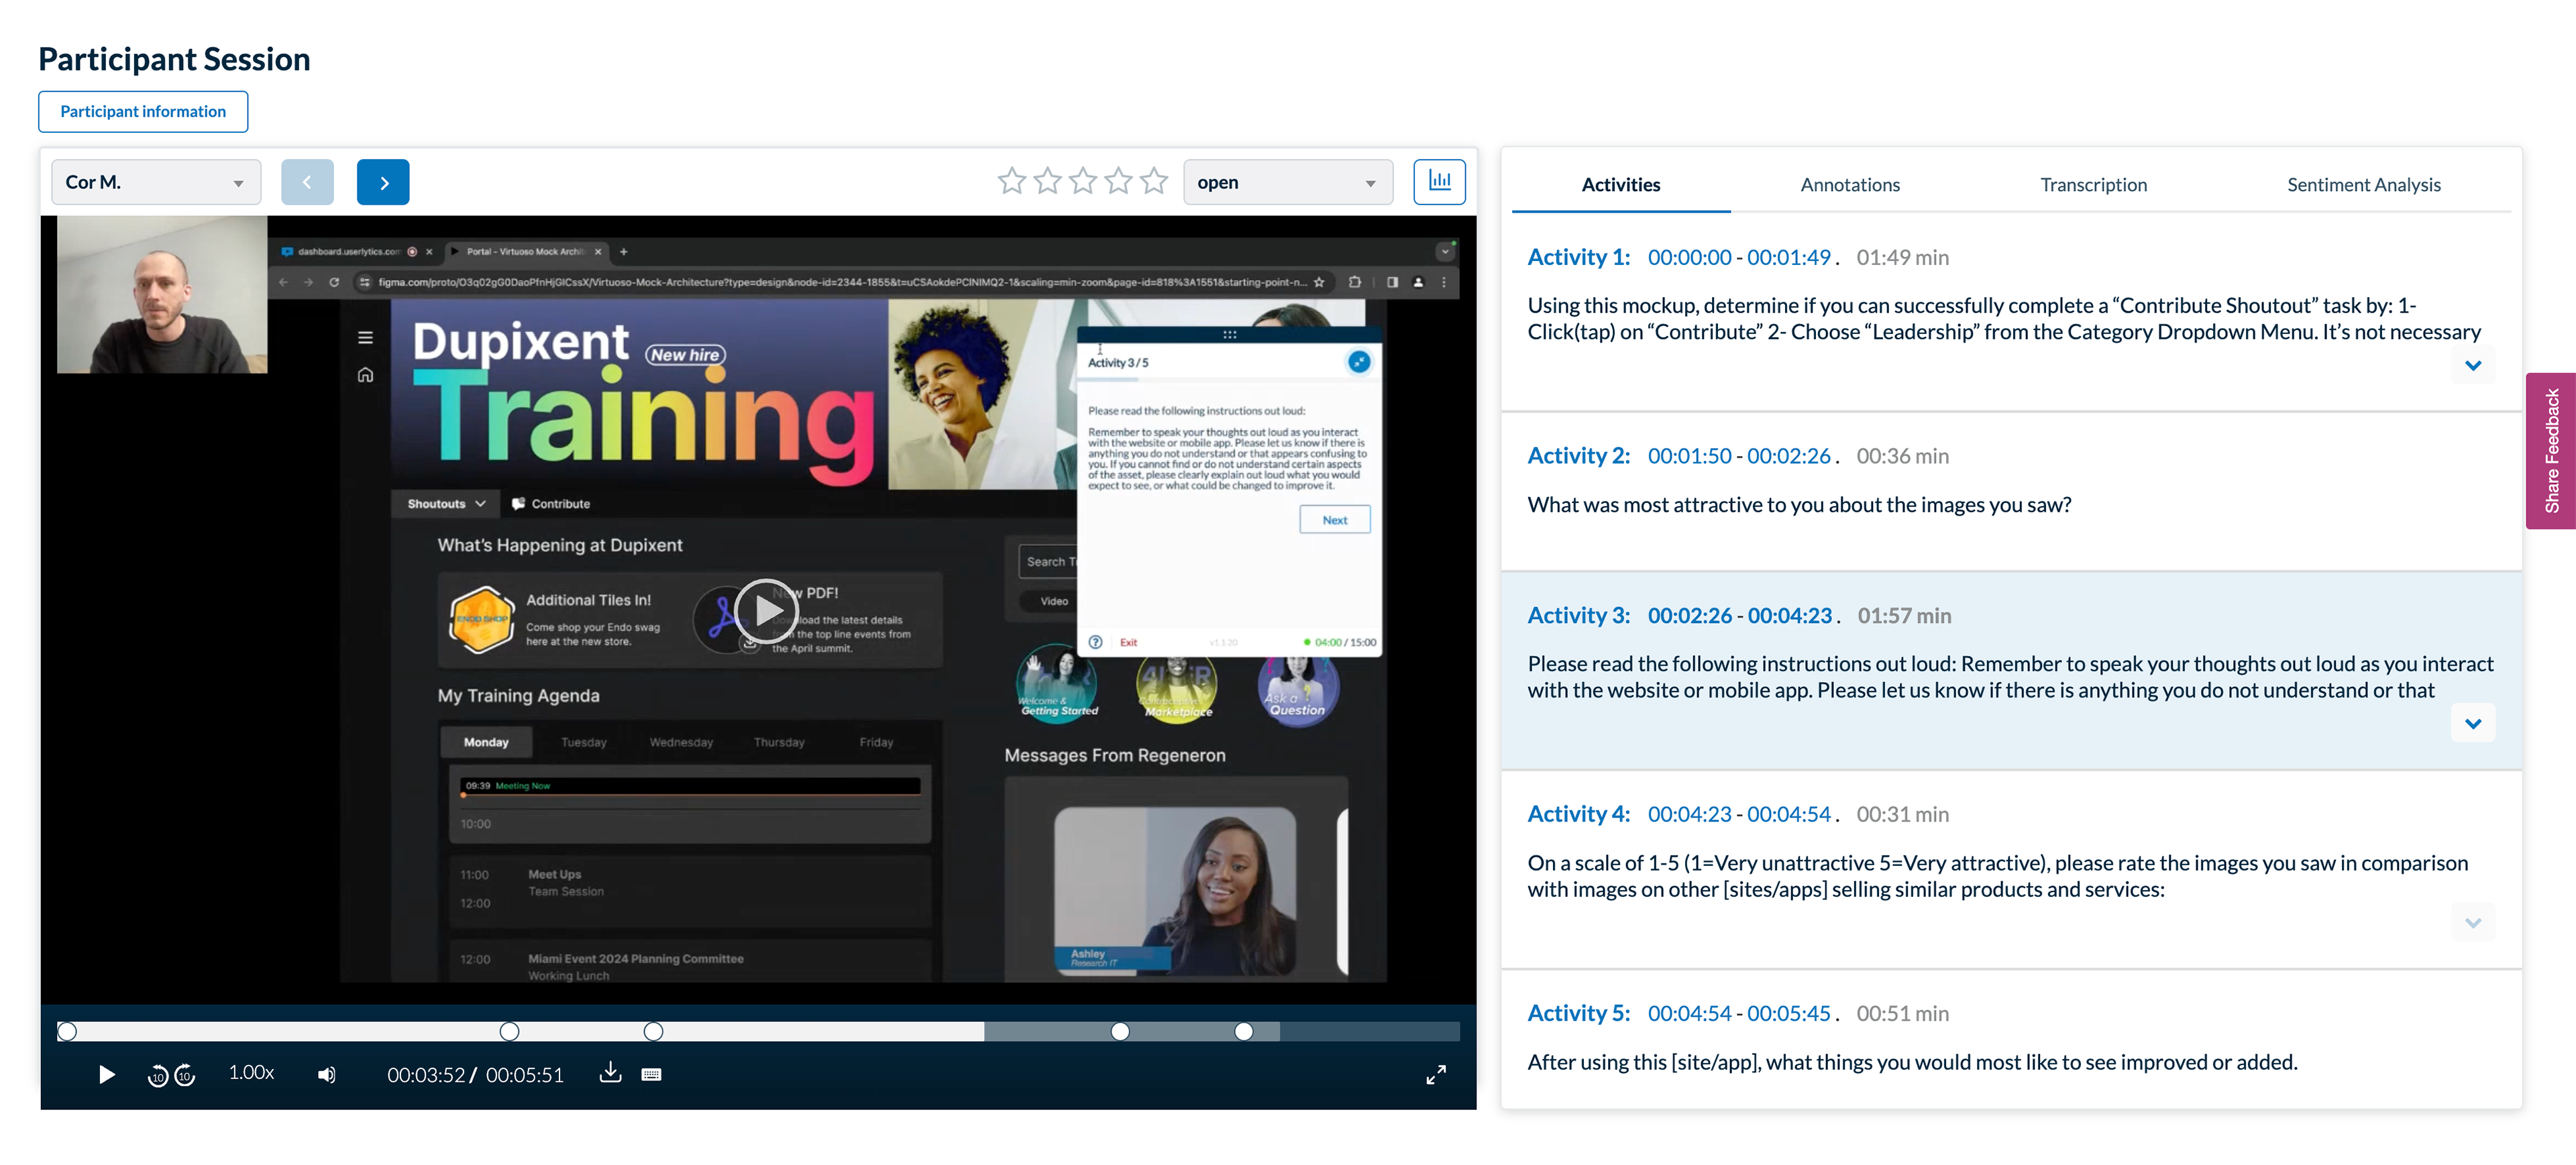This screenshot has width=2576, height=1165.
Task: Jump to Activity 5 start 00:04:54
Action: click(1689, 1013)
